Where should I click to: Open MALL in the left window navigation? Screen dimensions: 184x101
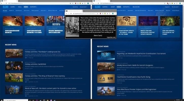pos(20,7)
